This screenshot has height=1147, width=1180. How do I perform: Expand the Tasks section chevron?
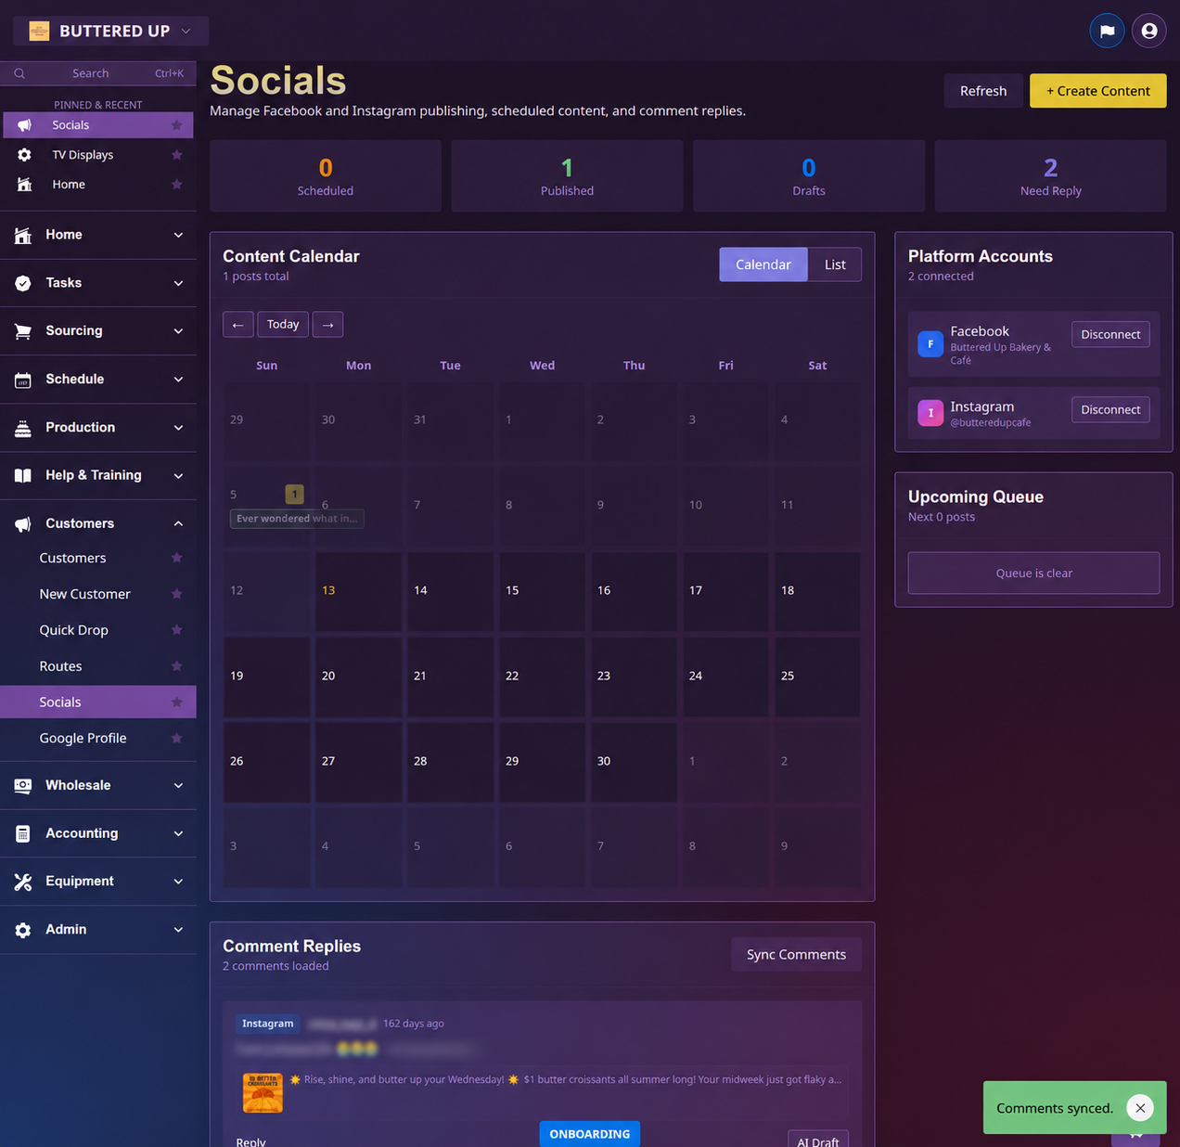pyautogui.click(x=178, y=283)
